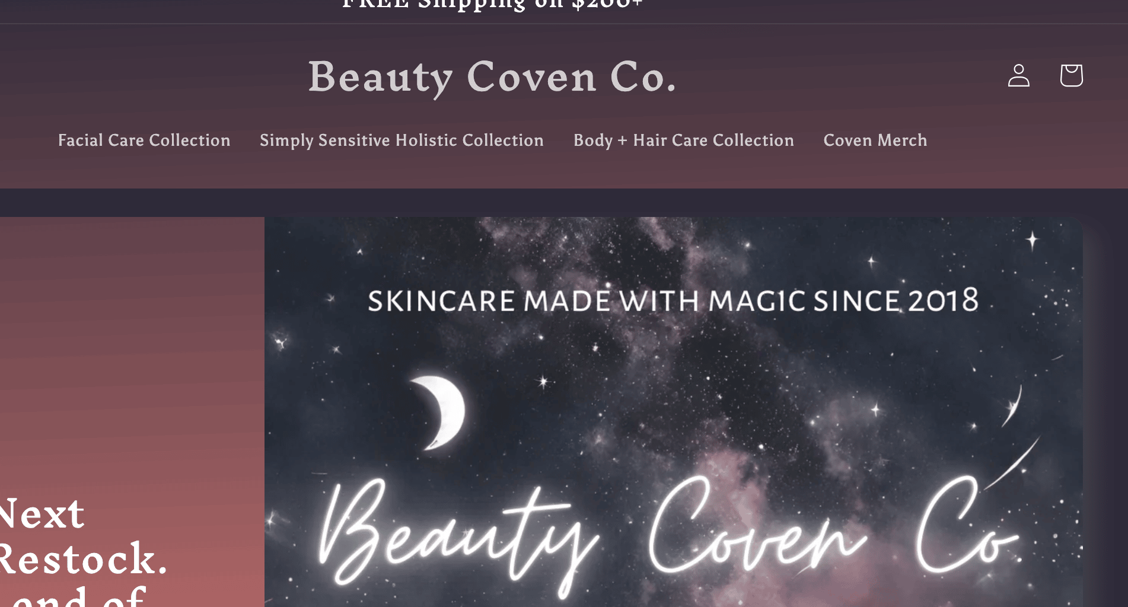Click the Skincare Made With Magic tagline
This screenshot has width=1128, height=607.
click(x=673, y=301)
